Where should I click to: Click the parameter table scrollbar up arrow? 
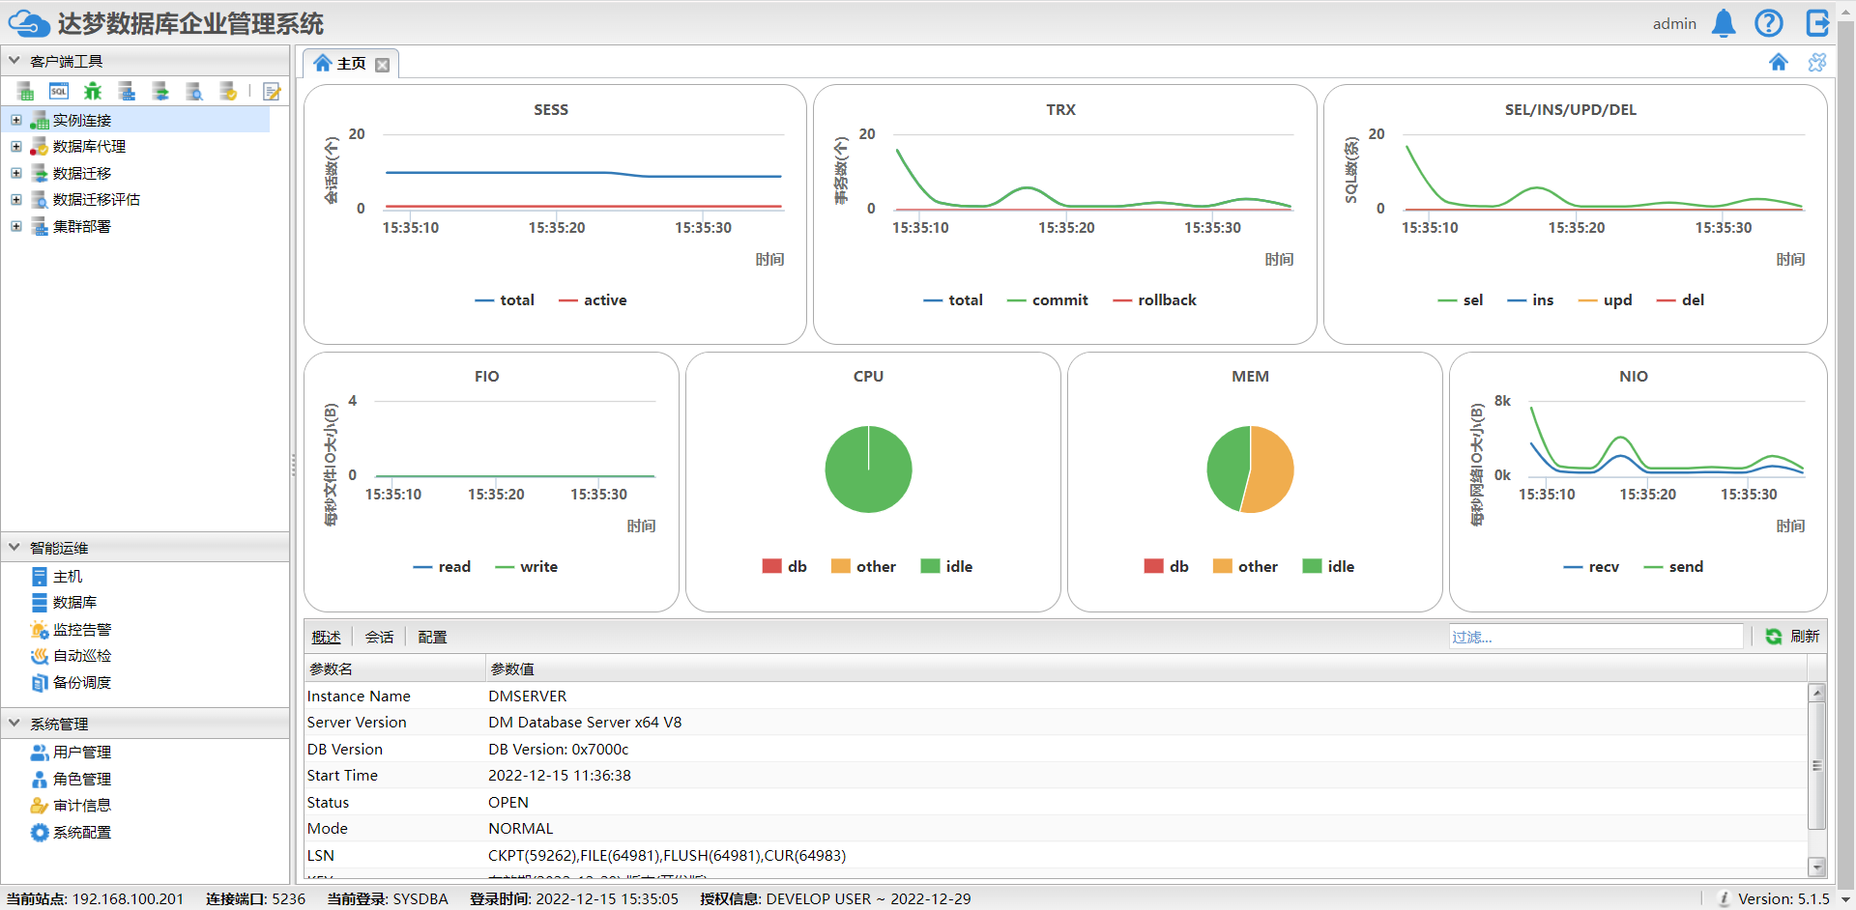pyautogui.click(x=1817, y=693)
